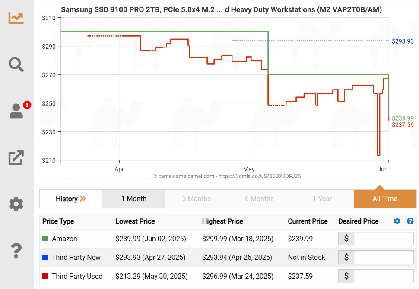Screen dimensions: 419x289
Task: Select the All Time range tab
Action: pos(384,199)
